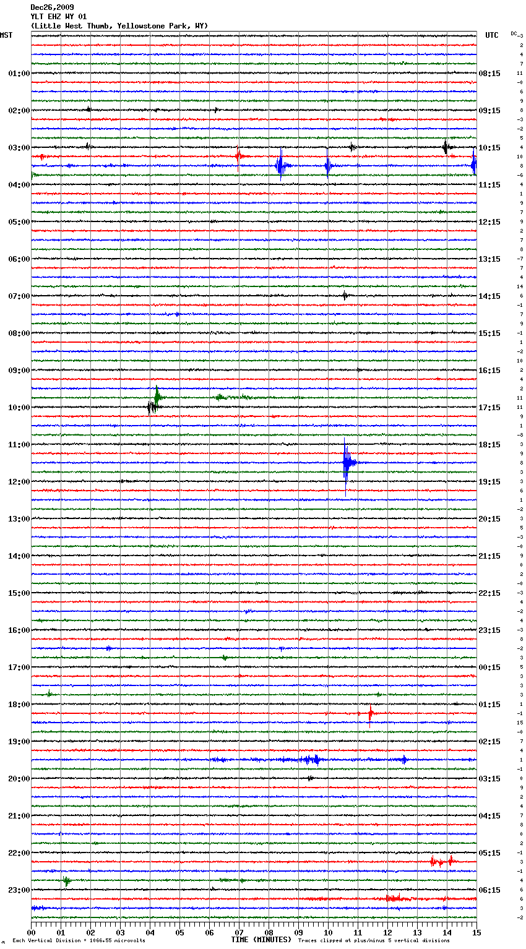Select the '02:15' UTC time label
Screen dimensions: 526x949
[489, 742]
